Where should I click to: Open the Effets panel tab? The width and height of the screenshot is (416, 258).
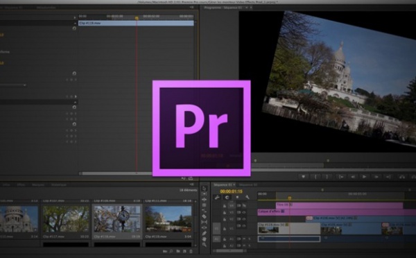coord(21,184)
